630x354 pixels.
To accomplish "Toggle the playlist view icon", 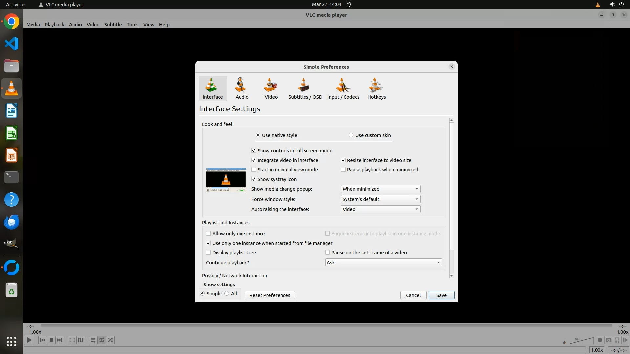I will pyautogui.click(x=93, y=340).
